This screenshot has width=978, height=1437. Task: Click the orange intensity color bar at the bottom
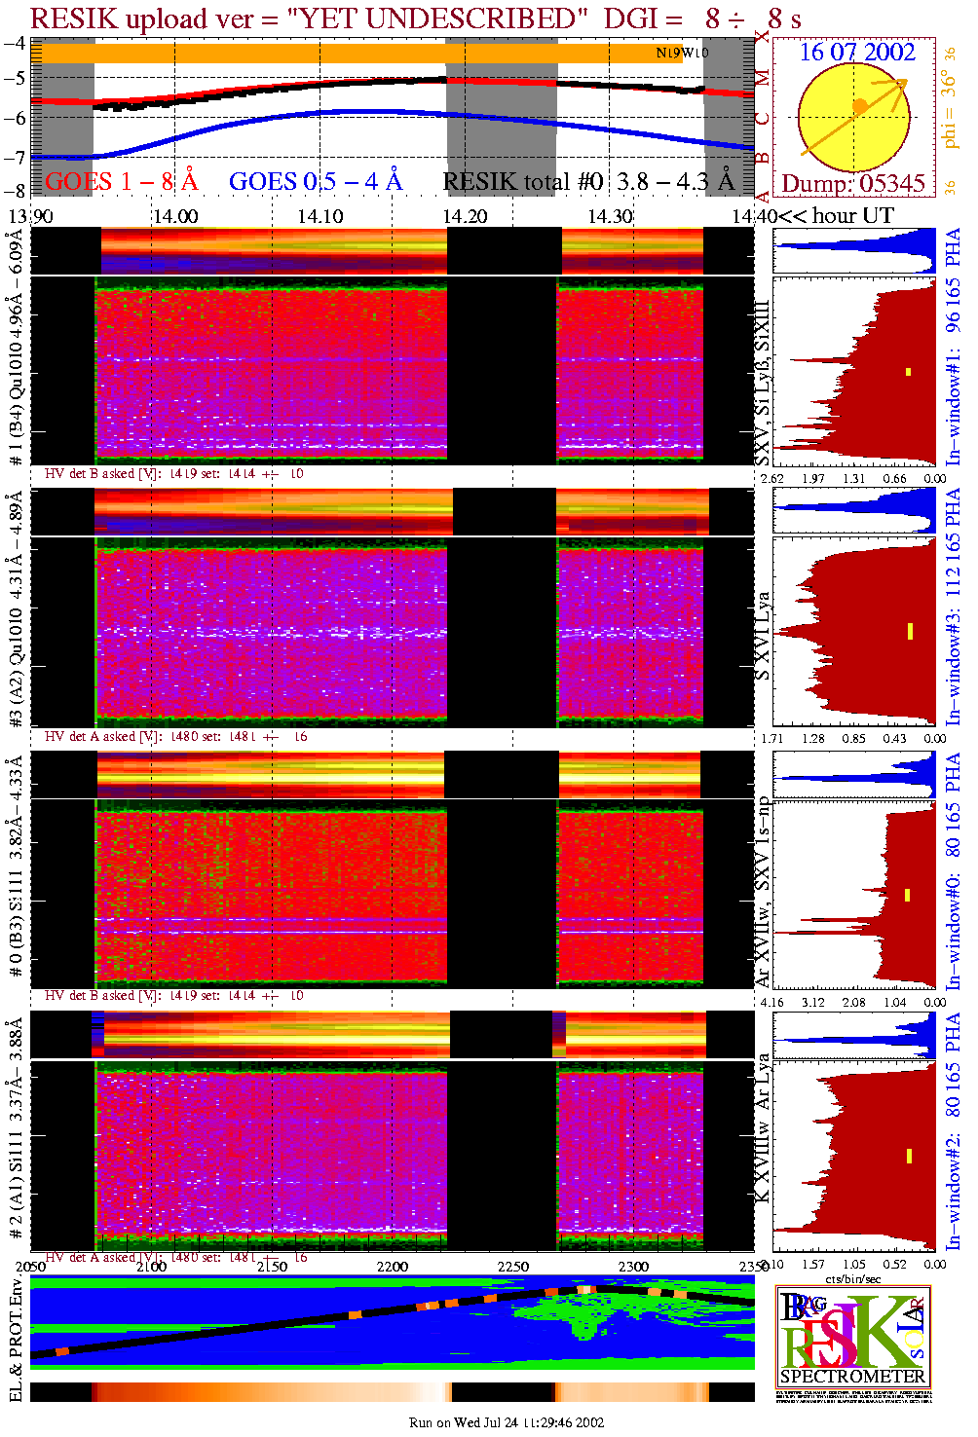tap(392, 1392)
